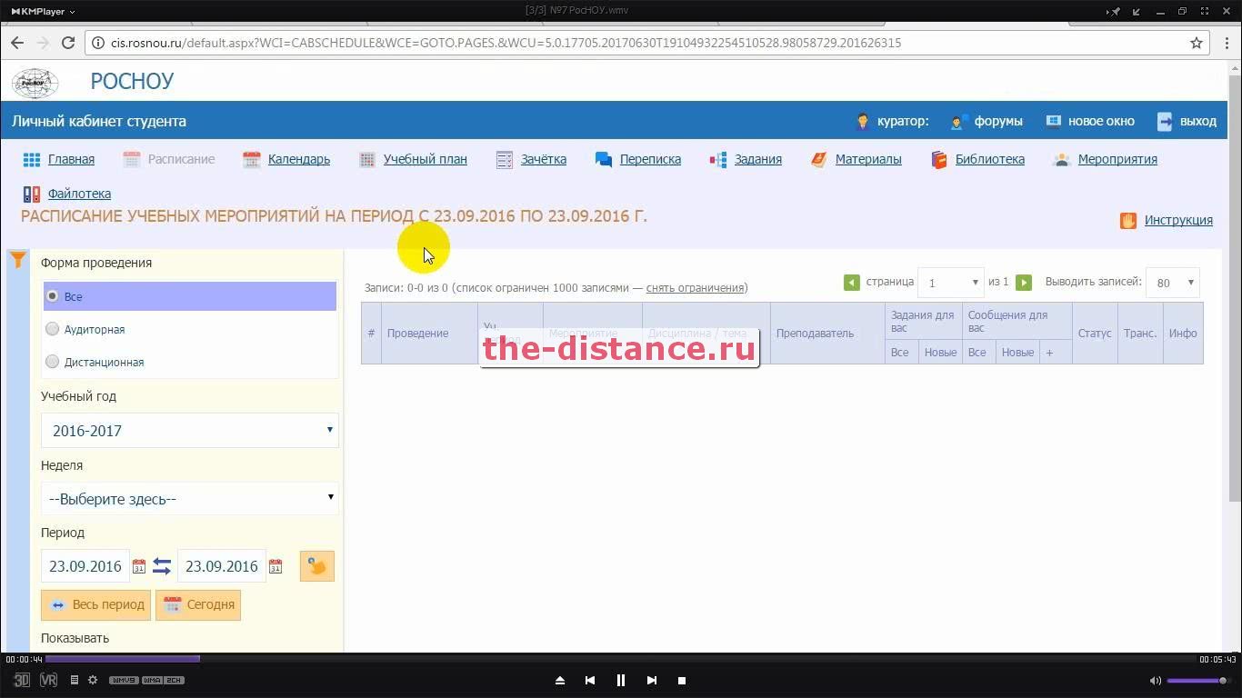The height and width of the screenshot is (698, 1242).
Task: Go to next page green arrow
Action: [1024, 283]
